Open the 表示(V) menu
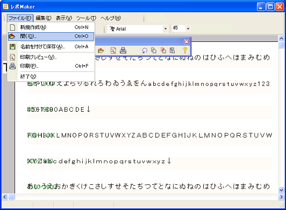The height and width of the screenshot is (210, 286). [64, 18]
